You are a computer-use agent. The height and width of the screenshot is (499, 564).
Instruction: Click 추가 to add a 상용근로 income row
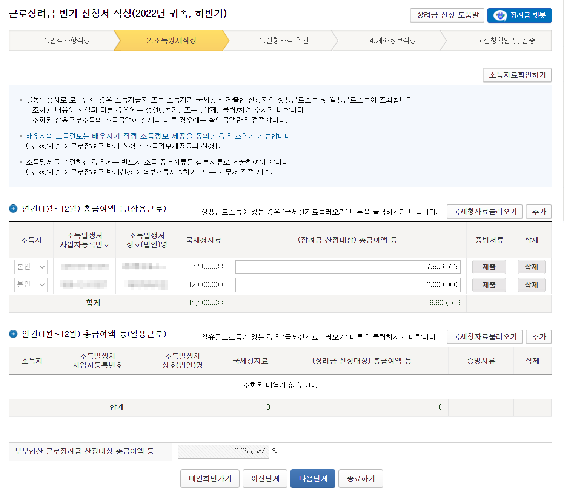539,212
